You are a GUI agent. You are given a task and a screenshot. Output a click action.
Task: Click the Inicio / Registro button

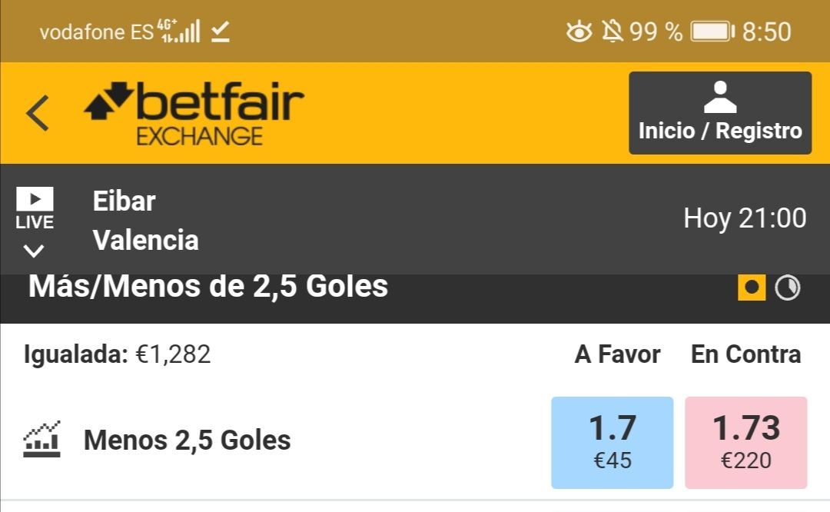pos(720,113)
